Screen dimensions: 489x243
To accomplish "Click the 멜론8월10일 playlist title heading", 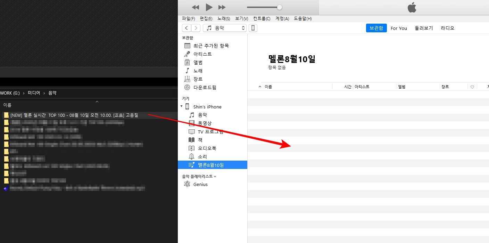I will (x=292, y=59).
